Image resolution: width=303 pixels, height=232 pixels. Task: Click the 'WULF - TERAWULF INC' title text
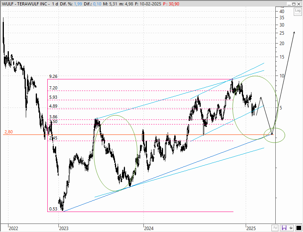[x=25, y=4]
